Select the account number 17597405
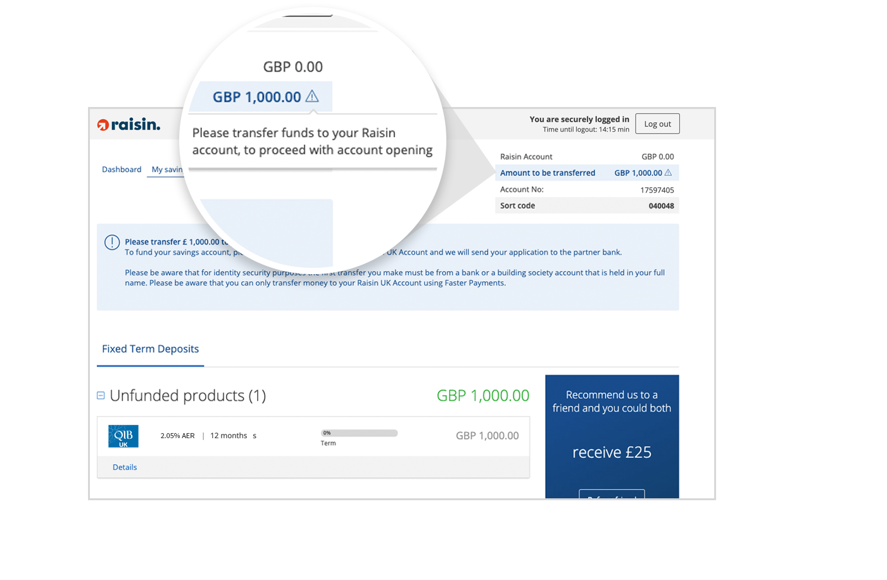 point(657,190)
